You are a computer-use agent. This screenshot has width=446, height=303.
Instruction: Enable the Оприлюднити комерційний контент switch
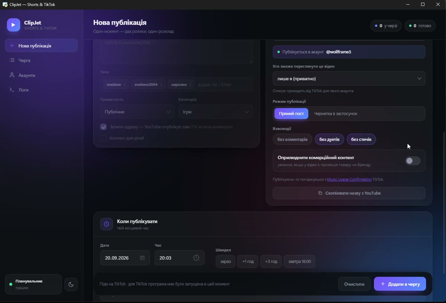(x=413, y=161)
